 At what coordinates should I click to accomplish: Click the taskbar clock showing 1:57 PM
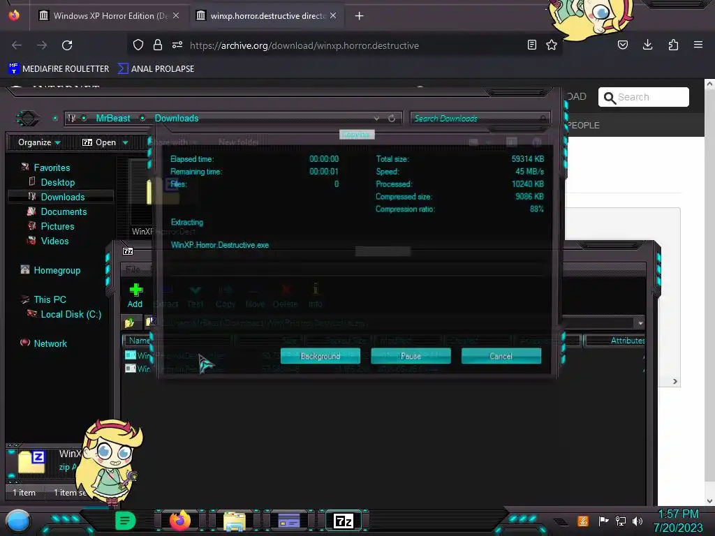pos(678,521)
